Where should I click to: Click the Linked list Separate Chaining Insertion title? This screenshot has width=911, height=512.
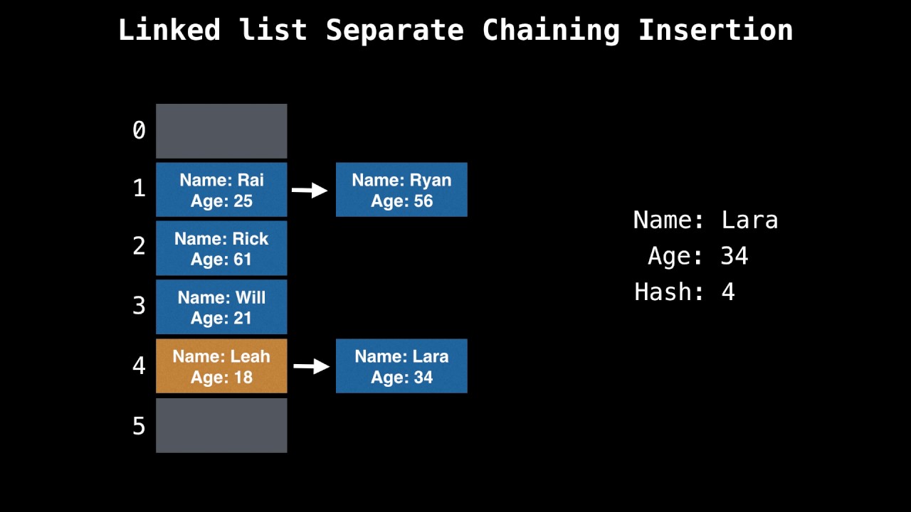click(x=455, y=31)
